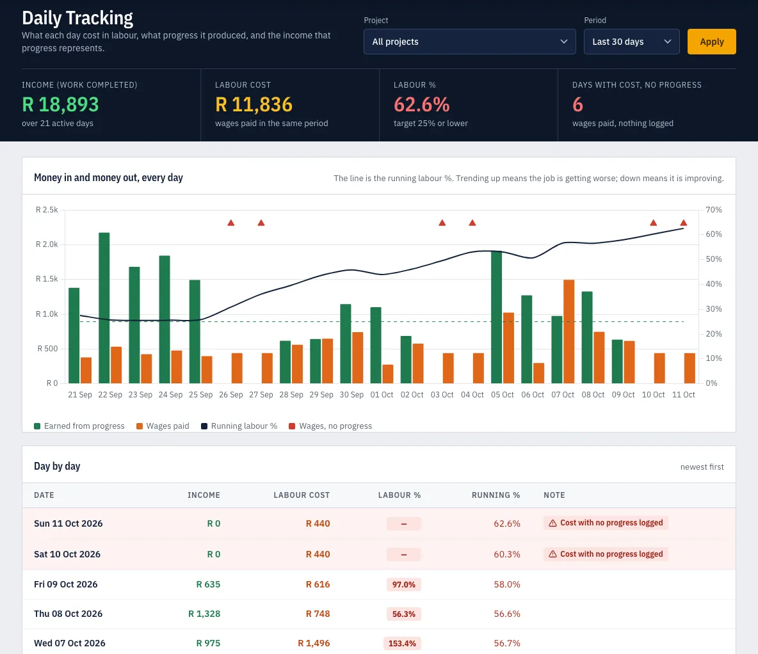Click the R 1,328 income value

[204, 614]
